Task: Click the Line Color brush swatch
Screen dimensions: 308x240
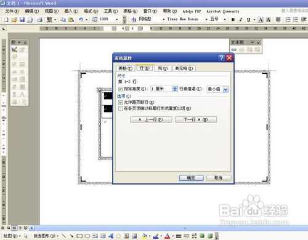Action: [156, 236]
